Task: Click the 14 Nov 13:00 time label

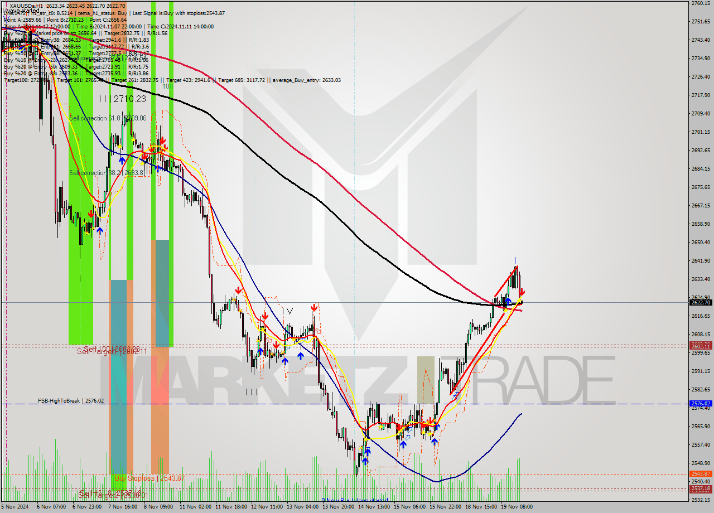Action: click(x=374, y=507)
